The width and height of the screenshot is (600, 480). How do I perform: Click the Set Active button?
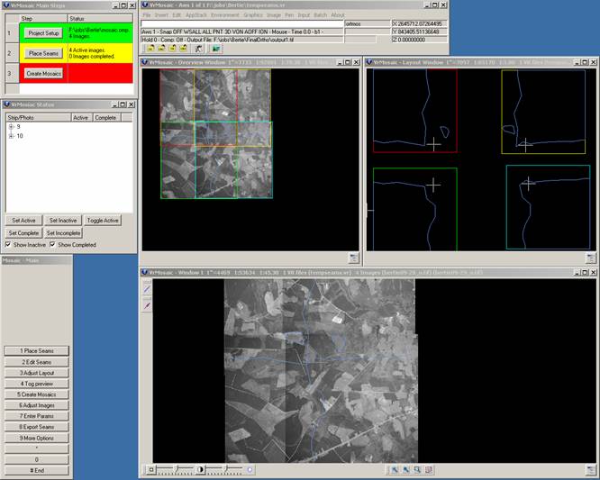point(23,221)
